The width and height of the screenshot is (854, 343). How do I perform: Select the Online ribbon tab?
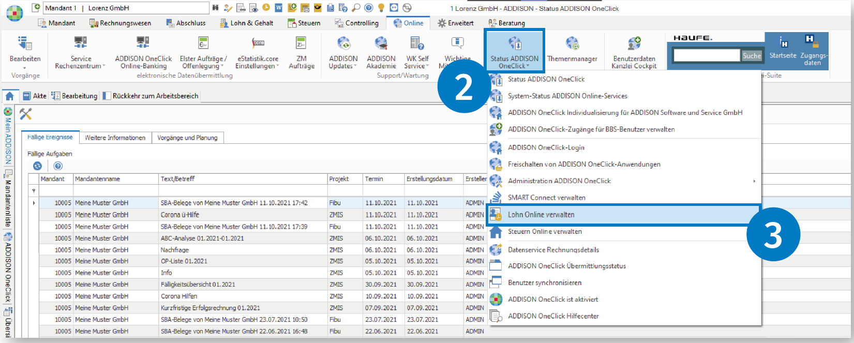(408, 23)
